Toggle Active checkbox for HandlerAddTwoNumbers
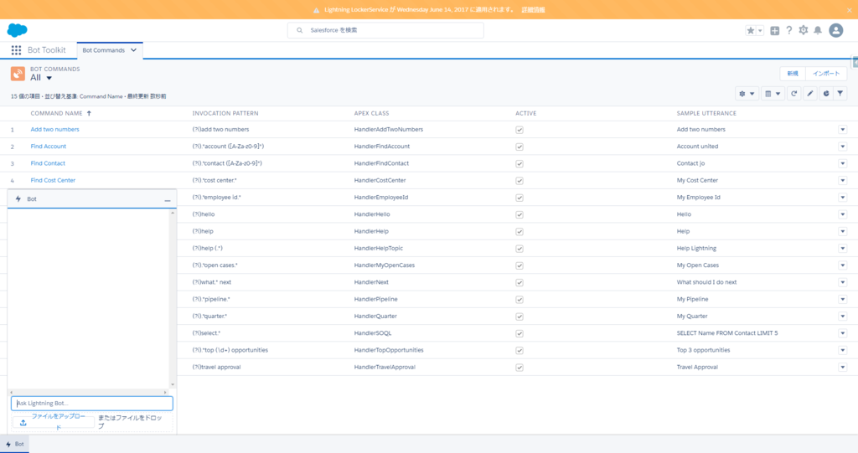Image resolution: width=858 pixels, height=453 pixels. point(519,131)
